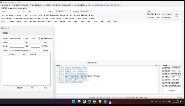The height and width of the screenshot is (106, 185).
Task: Toggle 成人 passenger checkbox
Action: coord(156,14)
